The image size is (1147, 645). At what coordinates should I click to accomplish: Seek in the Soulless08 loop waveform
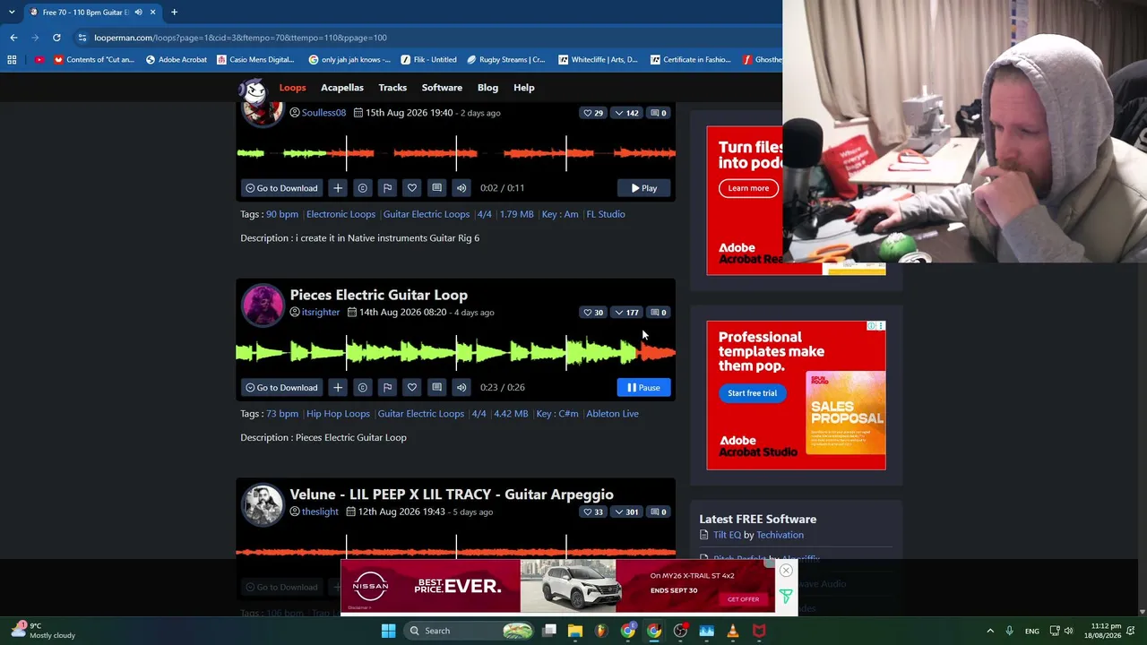tap(456, 153)
